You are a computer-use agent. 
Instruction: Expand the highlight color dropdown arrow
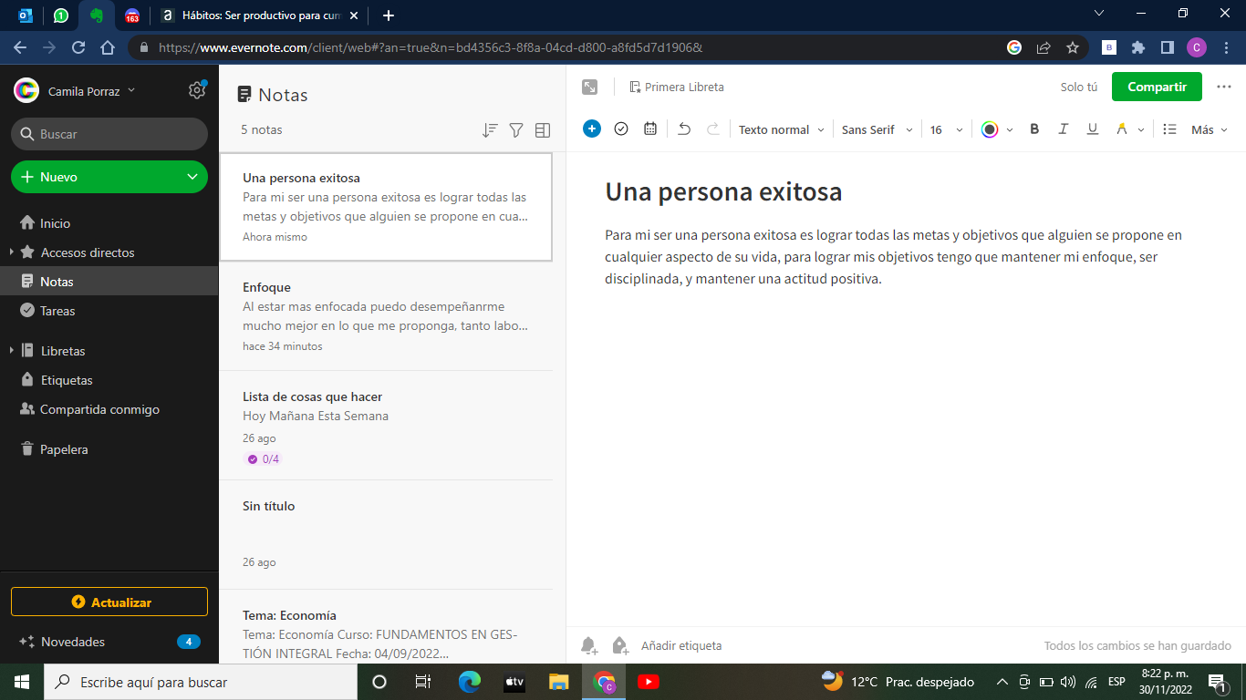[x=1141, y=130]
